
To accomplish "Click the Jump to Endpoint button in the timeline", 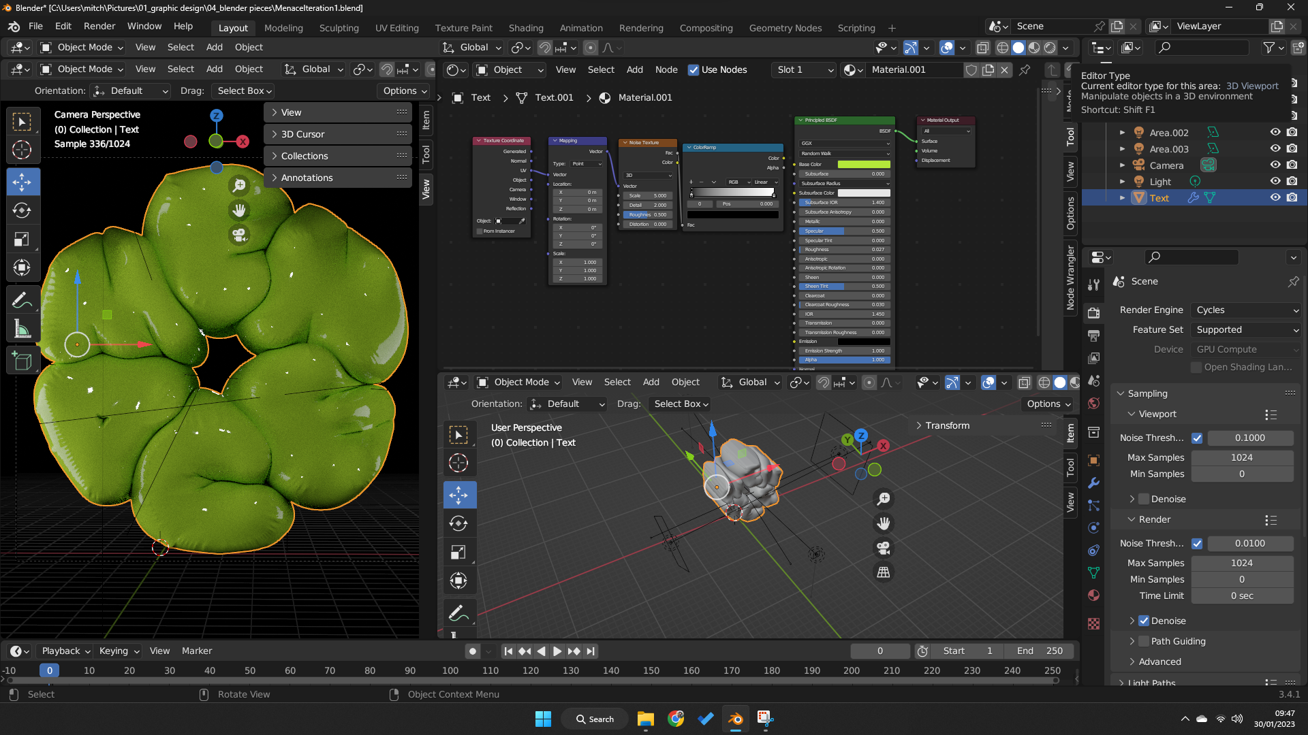I will [590, 651].
